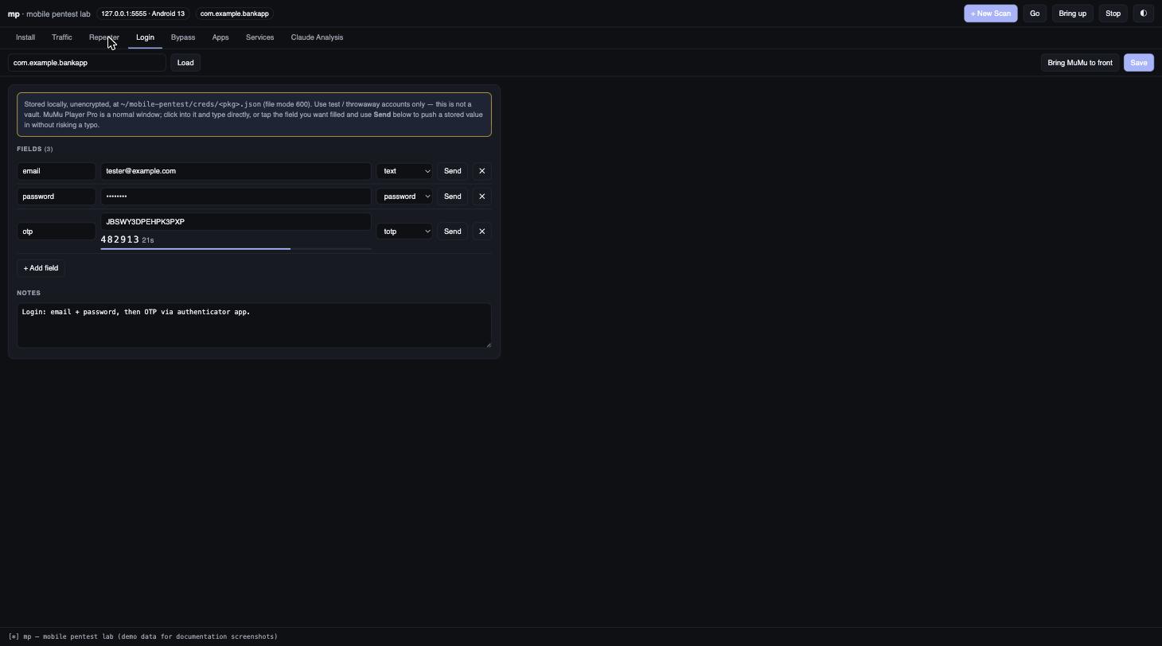
Task: Click the com.example.bankapp header chip
Action: (235, 14)
